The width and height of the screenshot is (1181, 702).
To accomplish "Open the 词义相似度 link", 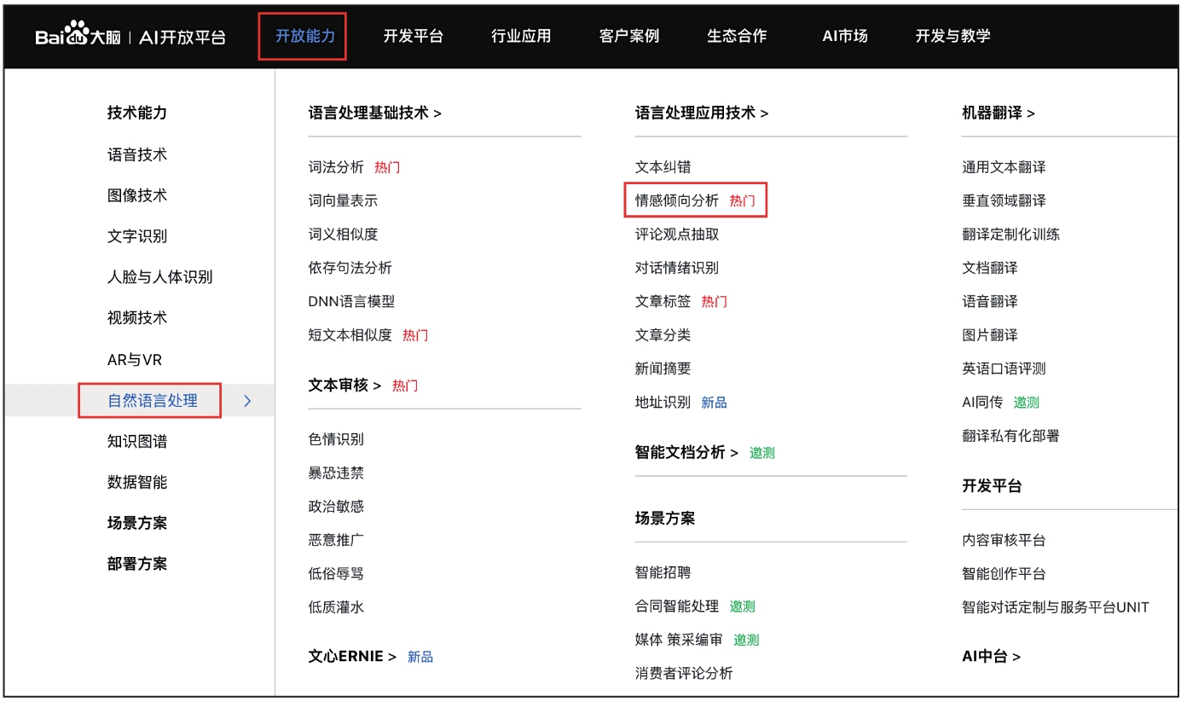I will (x=343, y=235).
